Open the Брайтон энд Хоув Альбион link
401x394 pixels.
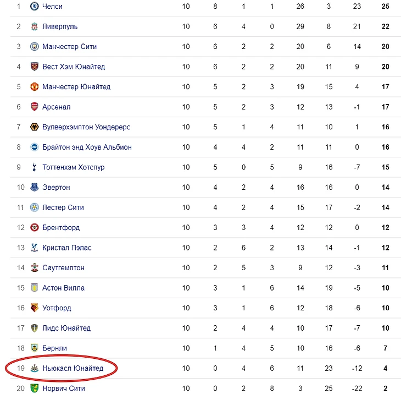click(x=87, y=147)
